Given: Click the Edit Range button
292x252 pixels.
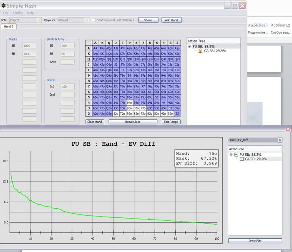Looking at the screenshot, I should 171,122.
